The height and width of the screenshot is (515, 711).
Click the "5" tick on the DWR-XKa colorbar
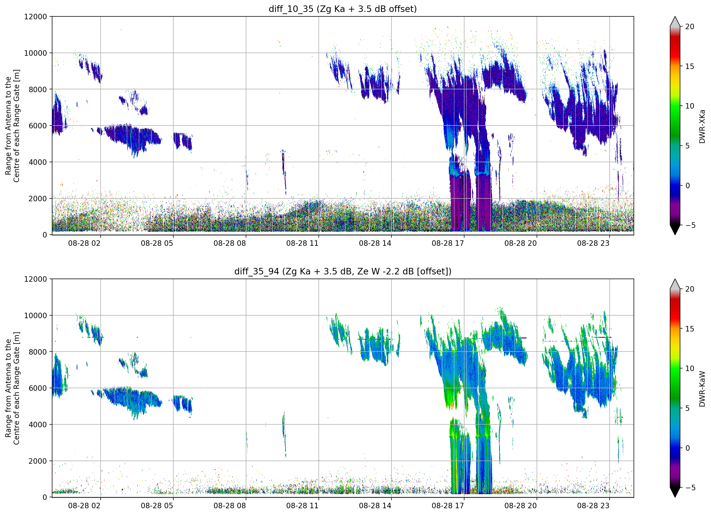[x=687, y=146]
